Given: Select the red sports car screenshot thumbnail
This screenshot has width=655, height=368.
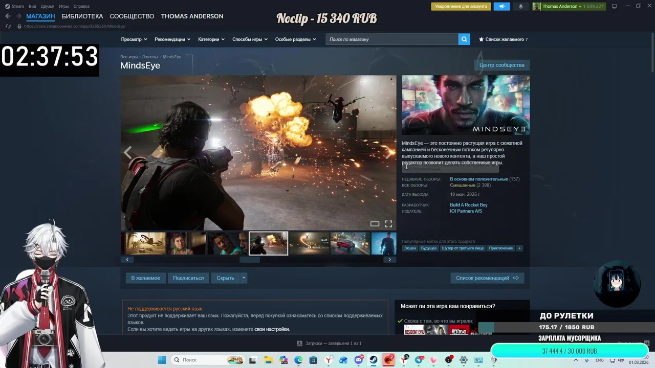Looking at the screenshot, I should [350, 243].
